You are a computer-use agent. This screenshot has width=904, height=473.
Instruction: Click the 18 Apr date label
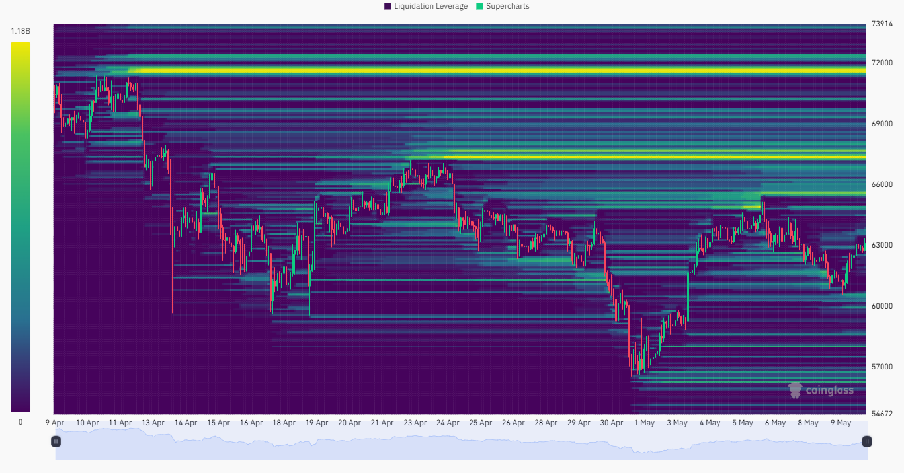point(284,423)
